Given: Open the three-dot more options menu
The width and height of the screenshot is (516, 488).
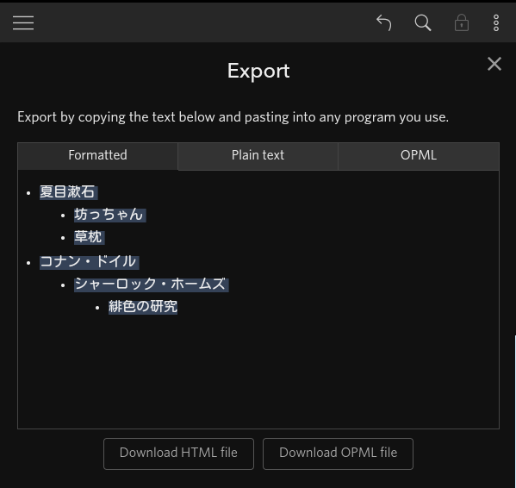Looking at the screenshot, I should coord(496,22).
